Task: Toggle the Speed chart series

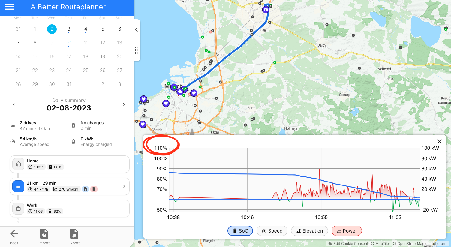Action: click(x=272, y=231)
